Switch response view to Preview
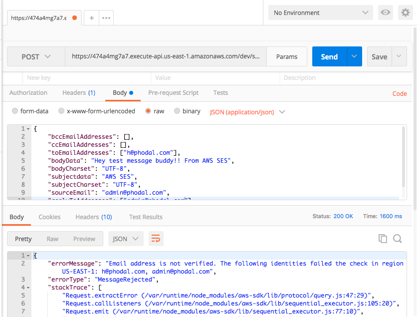417x317 pixels. (84, 239)
